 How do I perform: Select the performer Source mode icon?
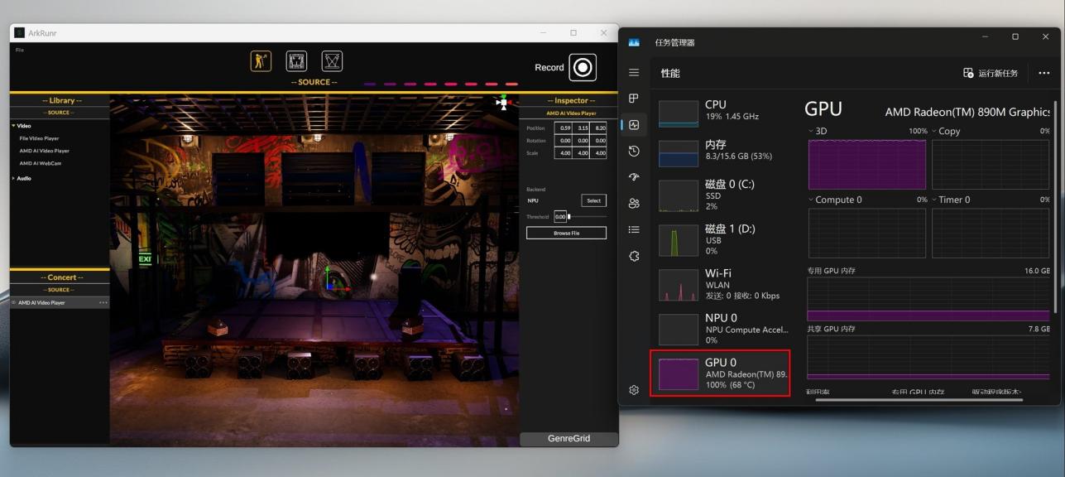click(261, 61)
